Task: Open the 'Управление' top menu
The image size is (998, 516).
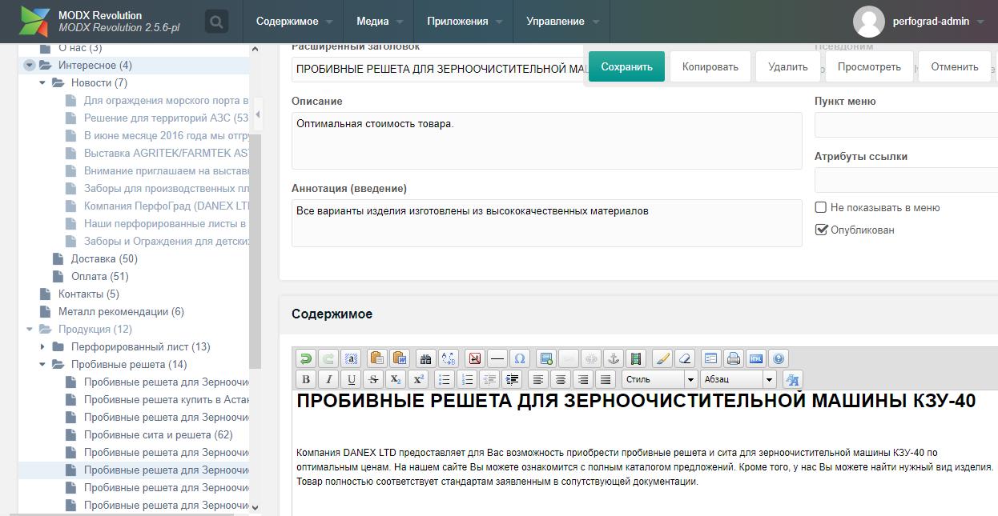Action: click(x=561, y=22)
